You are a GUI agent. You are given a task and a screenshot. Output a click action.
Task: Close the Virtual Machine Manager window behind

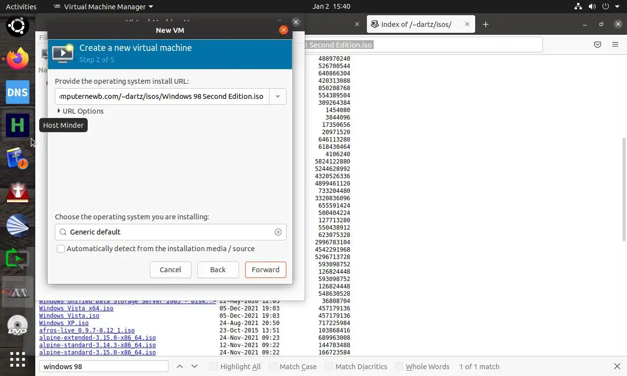coord(295,22)
